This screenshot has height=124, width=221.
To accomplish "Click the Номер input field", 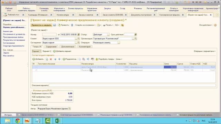I will point(49,34).
